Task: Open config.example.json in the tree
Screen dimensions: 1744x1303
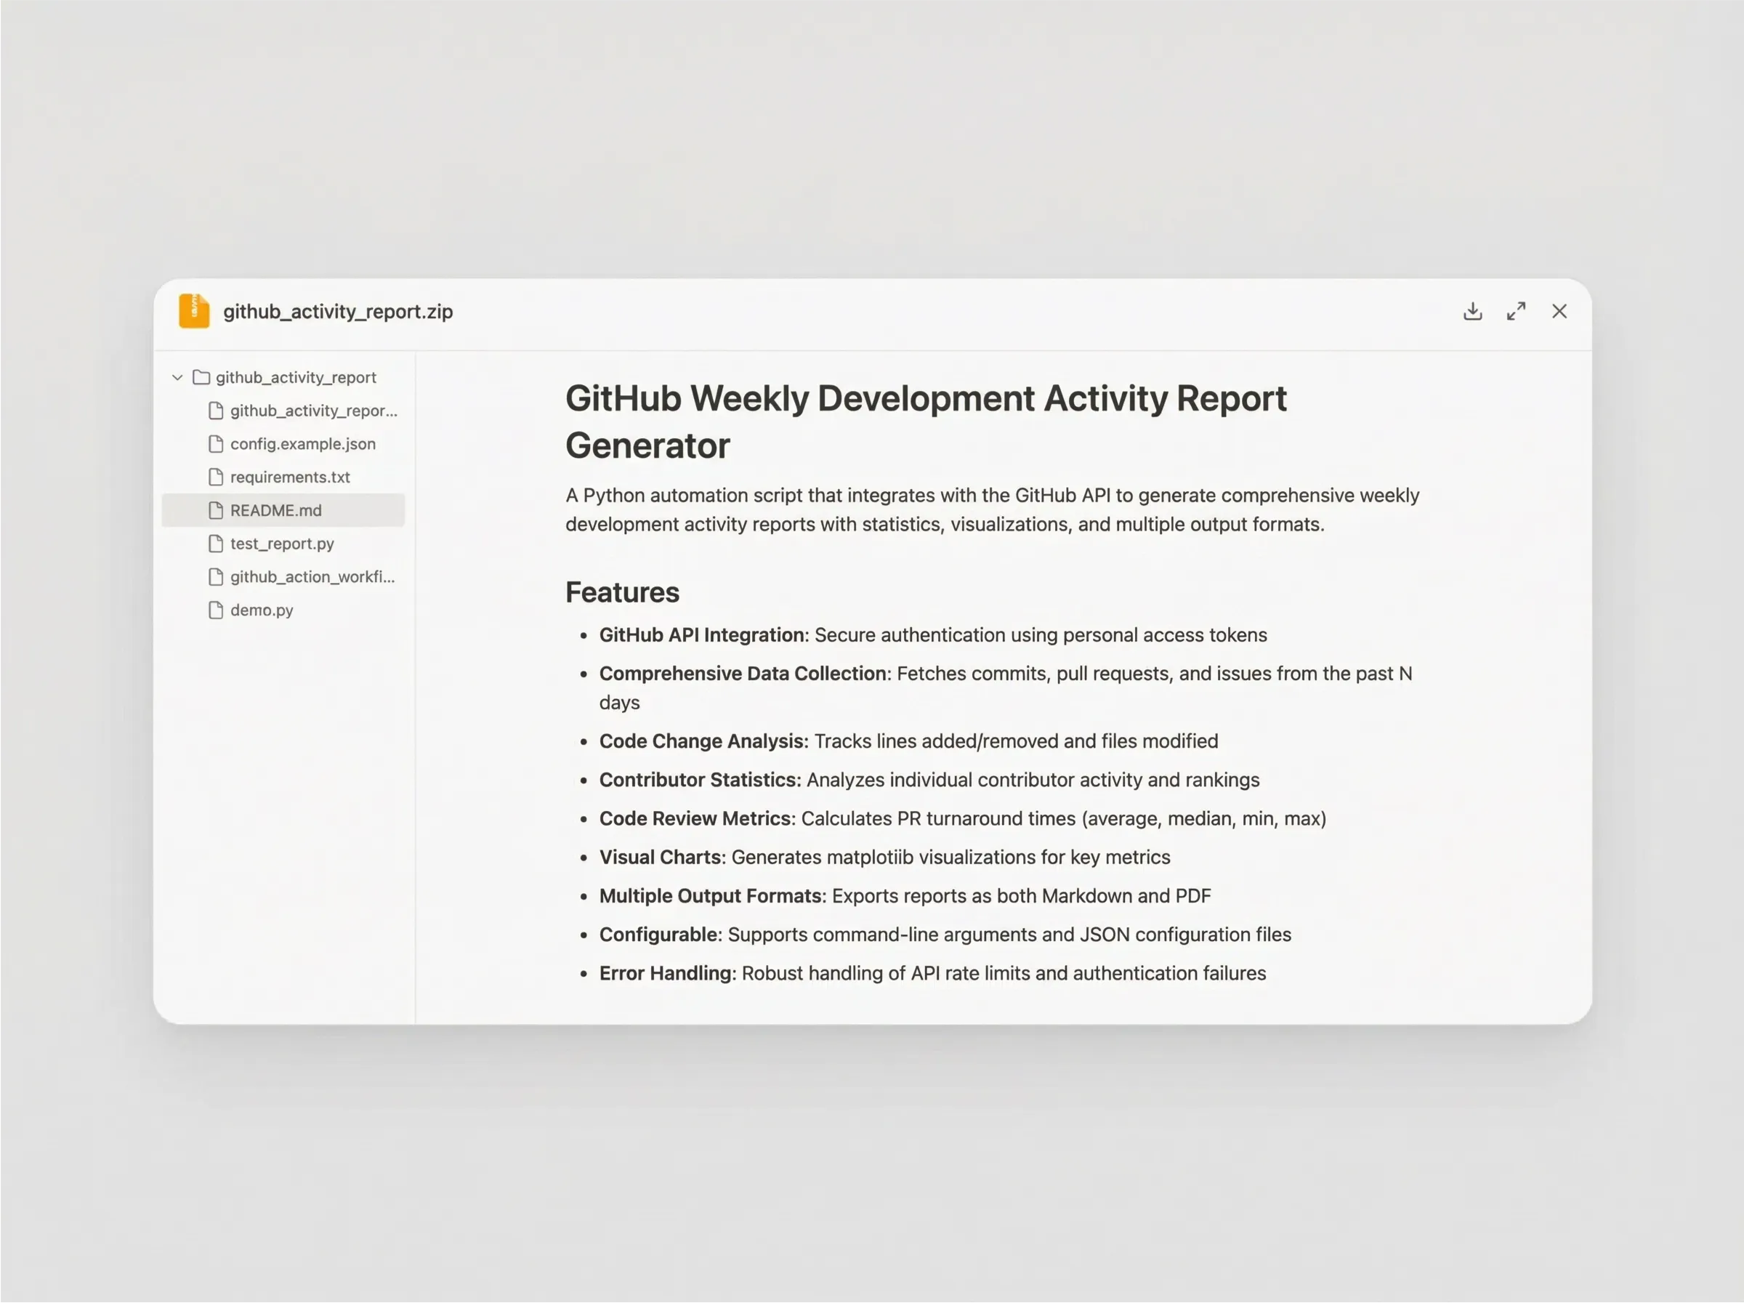Action: (303, 444)
